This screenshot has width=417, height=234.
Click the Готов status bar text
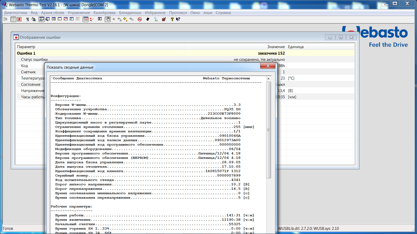pos(8,229)
